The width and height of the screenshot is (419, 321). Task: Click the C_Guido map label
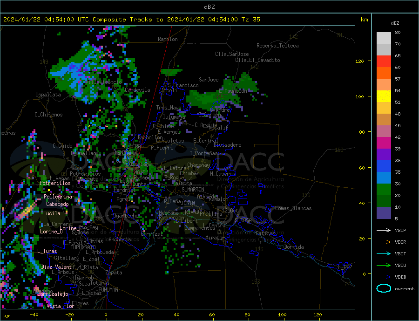pyautogui.click(x=62, y=146)
